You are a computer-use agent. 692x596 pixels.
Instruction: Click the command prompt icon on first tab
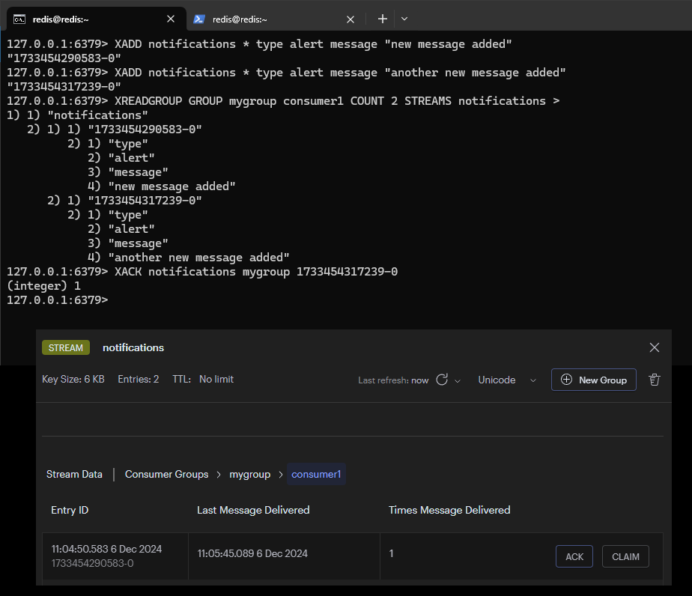tap(20, 19)
